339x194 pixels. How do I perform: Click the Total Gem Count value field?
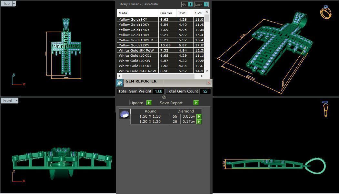pos(205,92)
